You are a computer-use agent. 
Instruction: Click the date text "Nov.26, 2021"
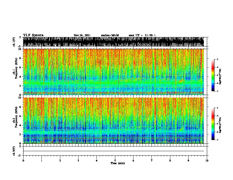(x=82, y=35)
